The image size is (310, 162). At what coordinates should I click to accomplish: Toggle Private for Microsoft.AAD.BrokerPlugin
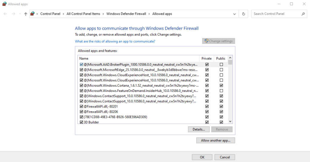(207, 64)
